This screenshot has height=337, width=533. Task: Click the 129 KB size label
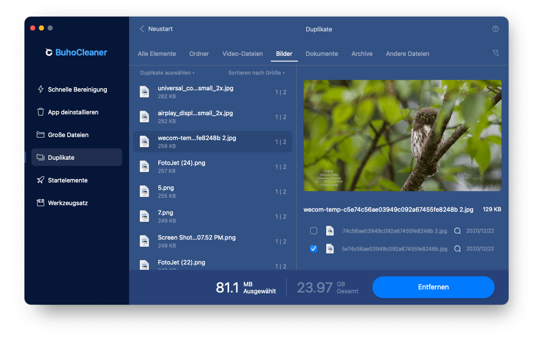tap(492, 210)
